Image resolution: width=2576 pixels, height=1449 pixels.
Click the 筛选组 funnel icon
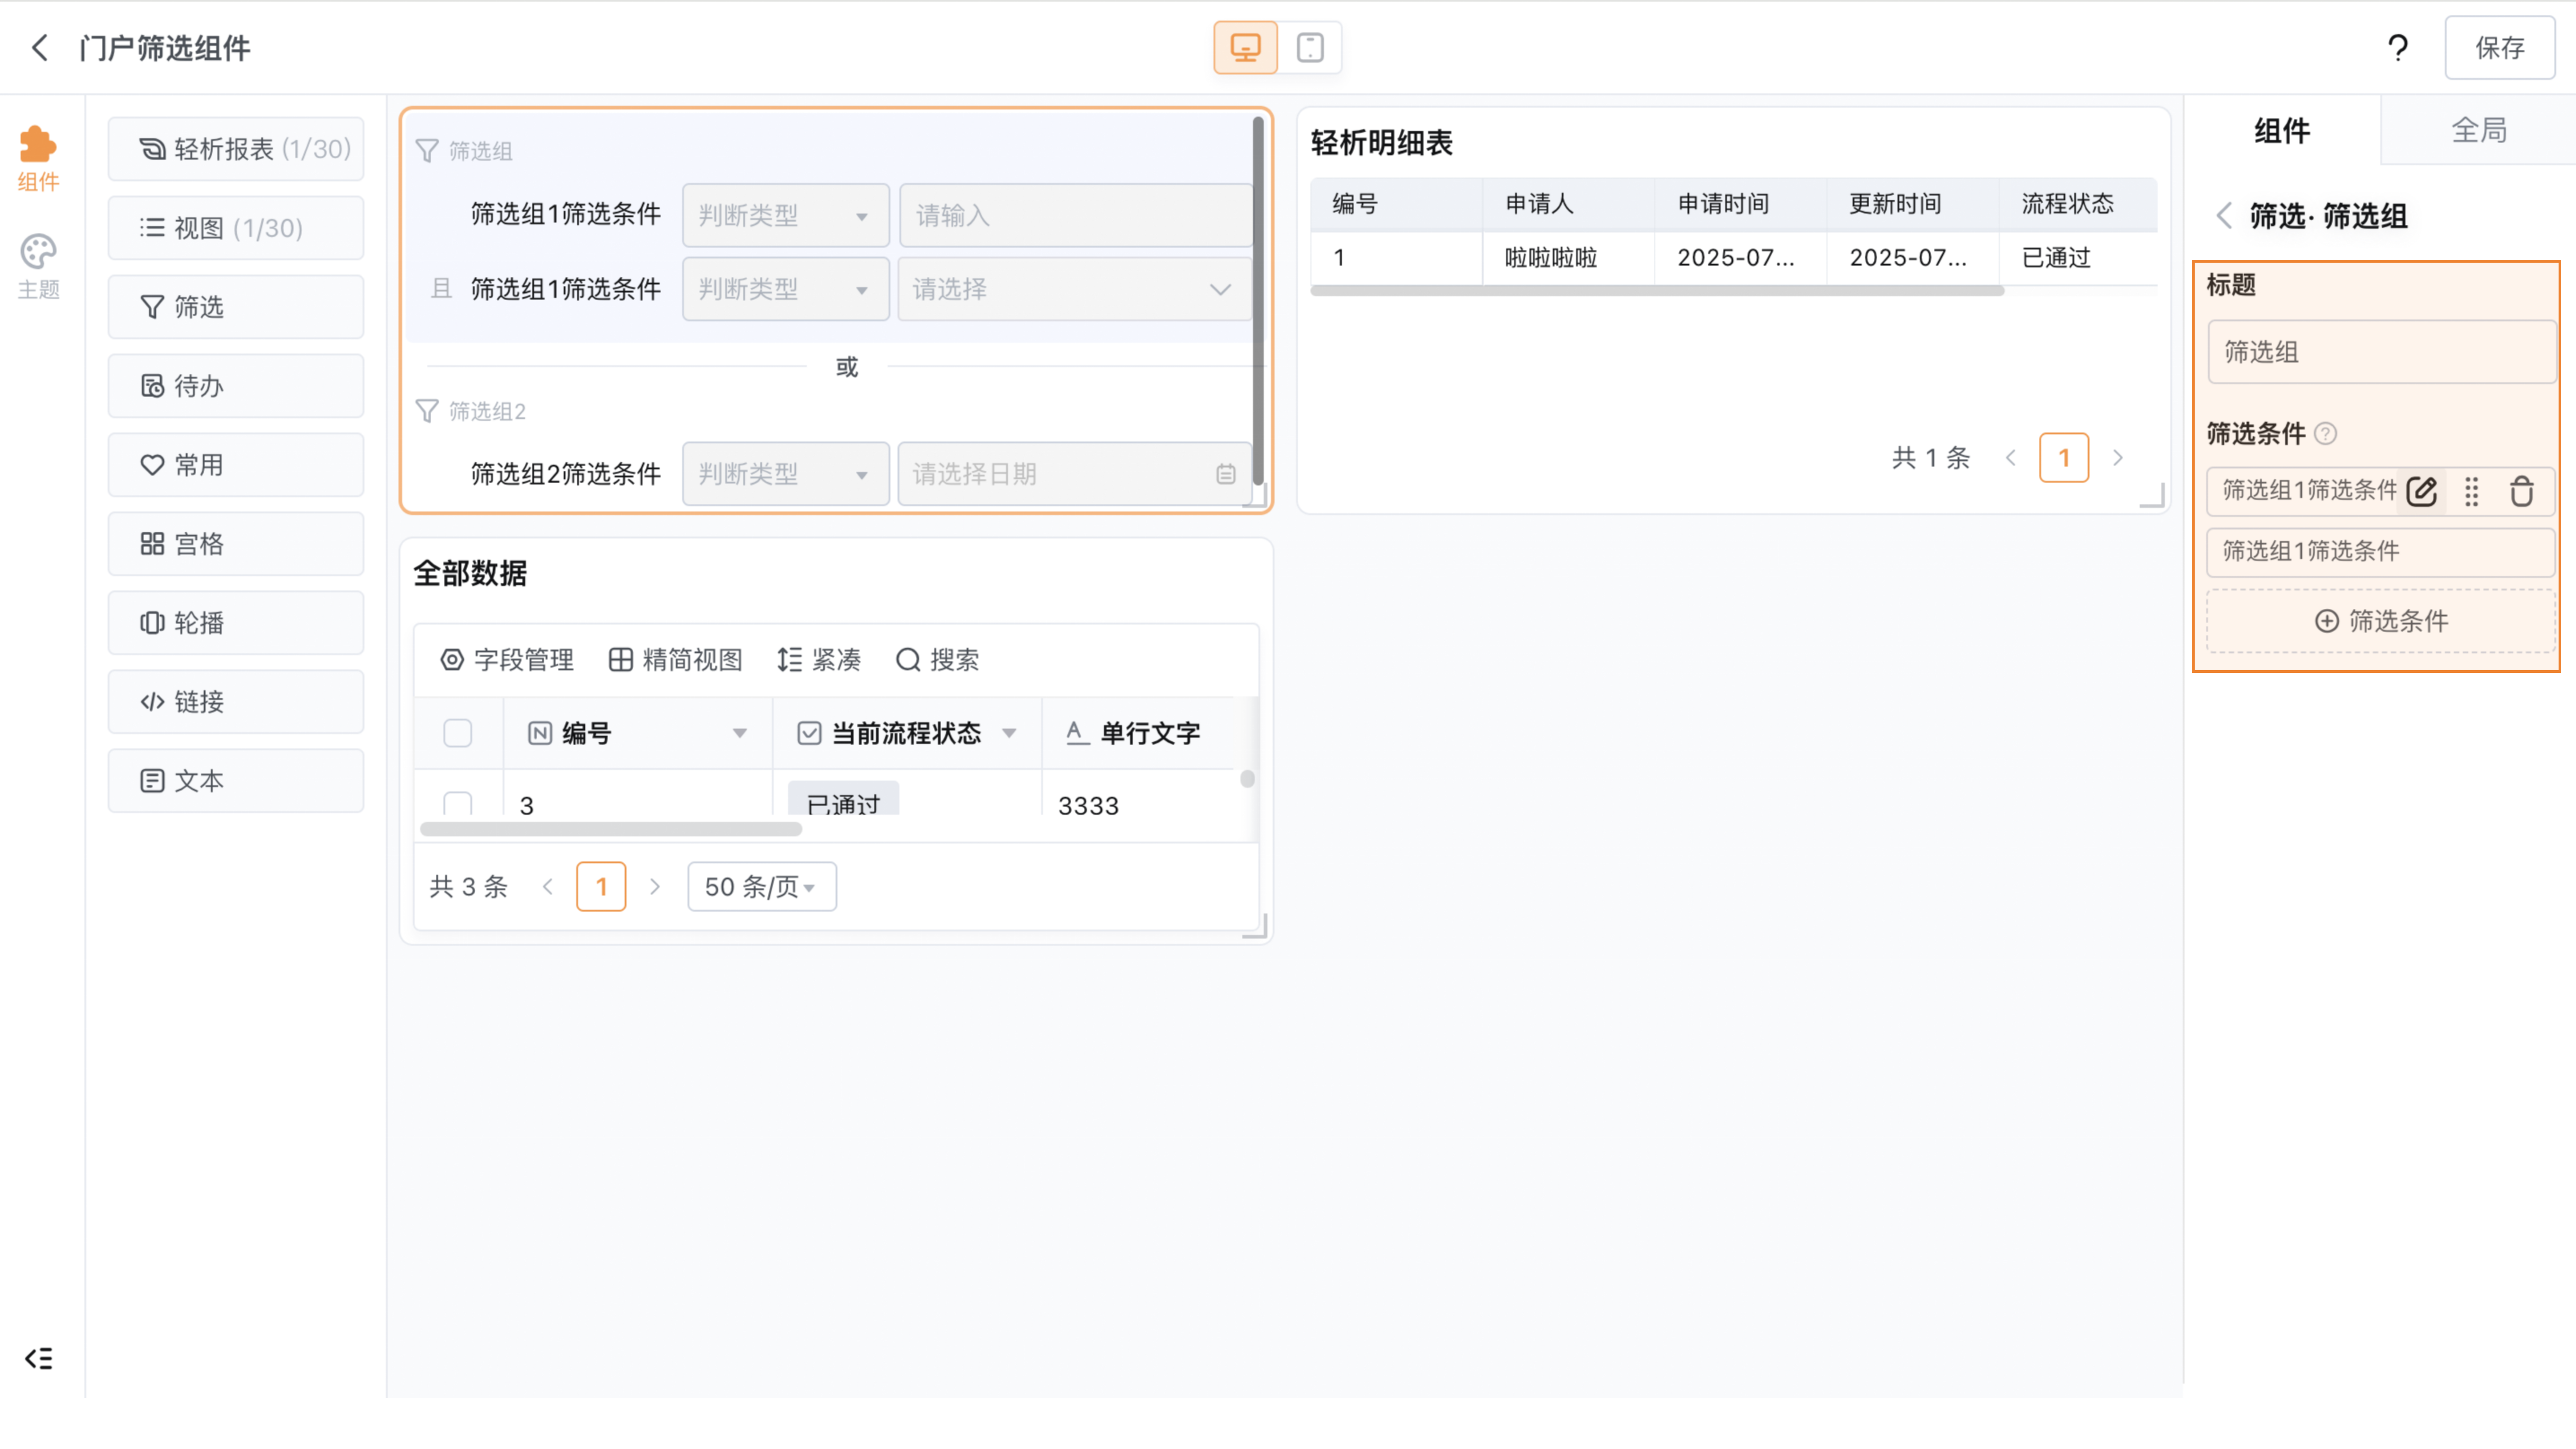pyautogui.click(x=427, y=151)
